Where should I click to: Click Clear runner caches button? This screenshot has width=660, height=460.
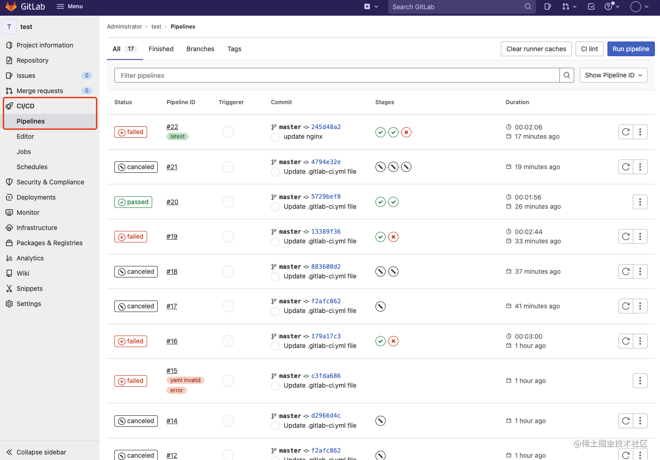[x=536, y=49]
